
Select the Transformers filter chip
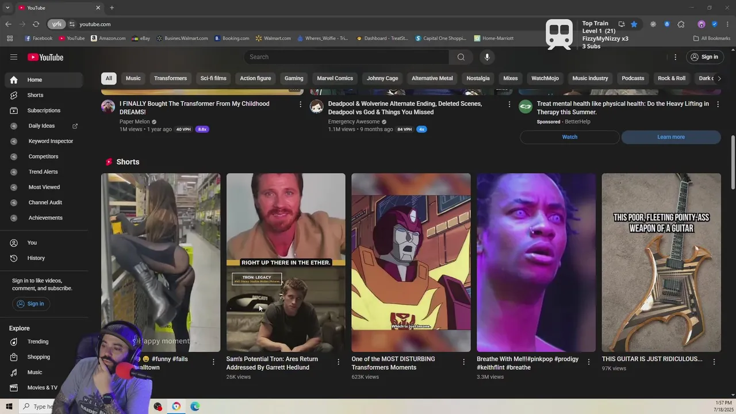170,78
